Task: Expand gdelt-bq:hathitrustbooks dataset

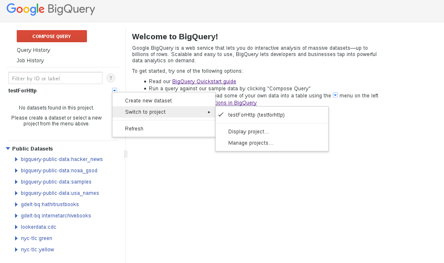Action: tap(16, 204)
